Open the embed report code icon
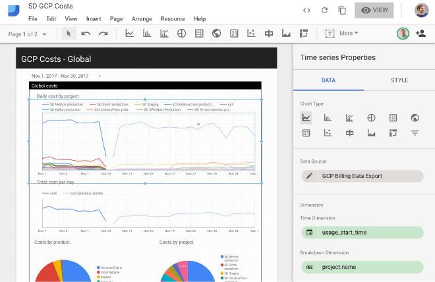Image resolution: width=435 pixels, height=282 pixels. coord(306,11)
